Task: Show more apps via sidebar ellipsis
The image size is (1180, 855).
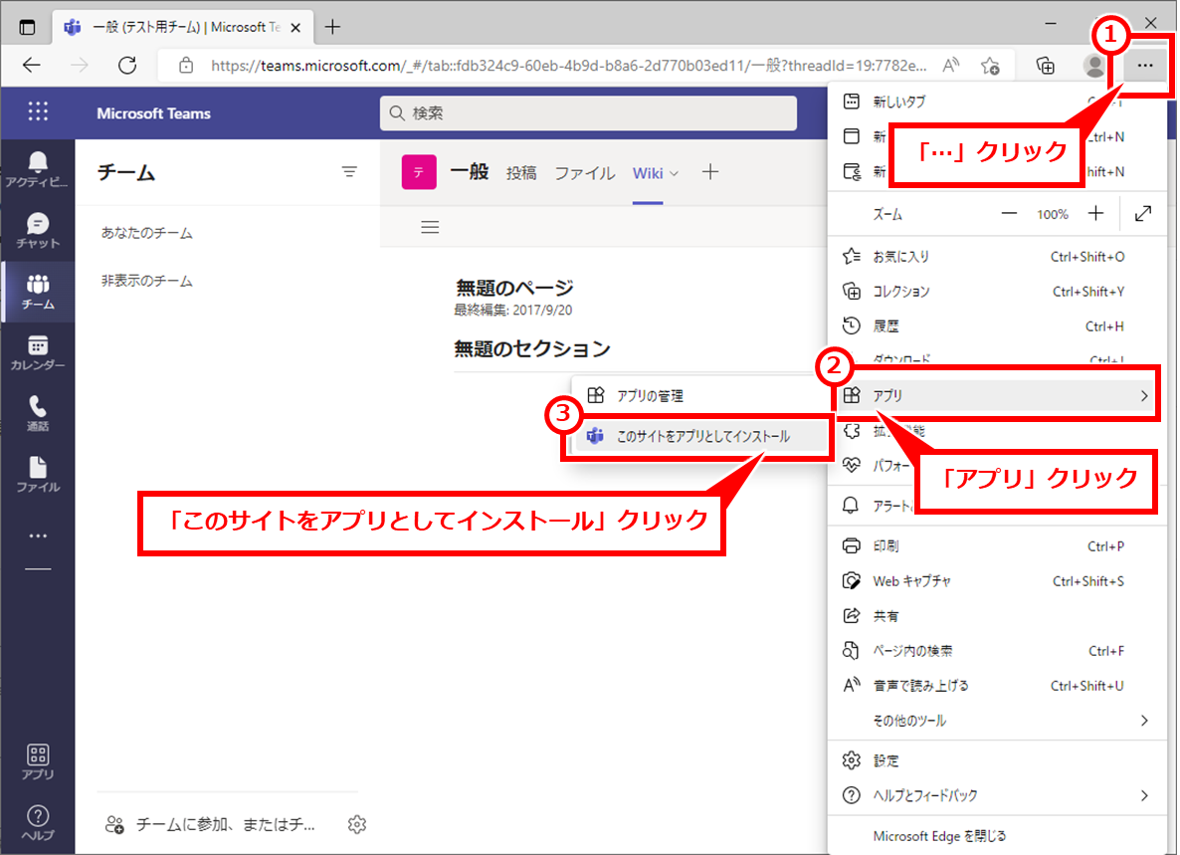Action: tap(38, 535)
